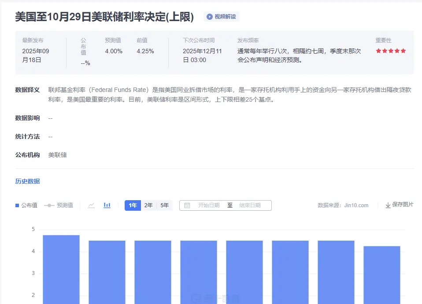Viewport: 422px width, 304px height.
Task: Open the 视频解读 video explanation button
Action: (221, 17)
